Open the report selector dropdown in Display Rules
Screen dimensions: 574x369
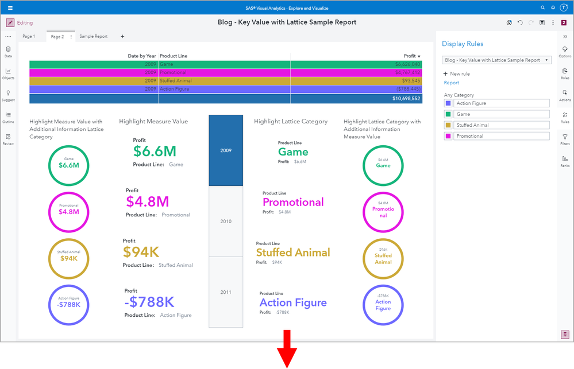[496, 60]
